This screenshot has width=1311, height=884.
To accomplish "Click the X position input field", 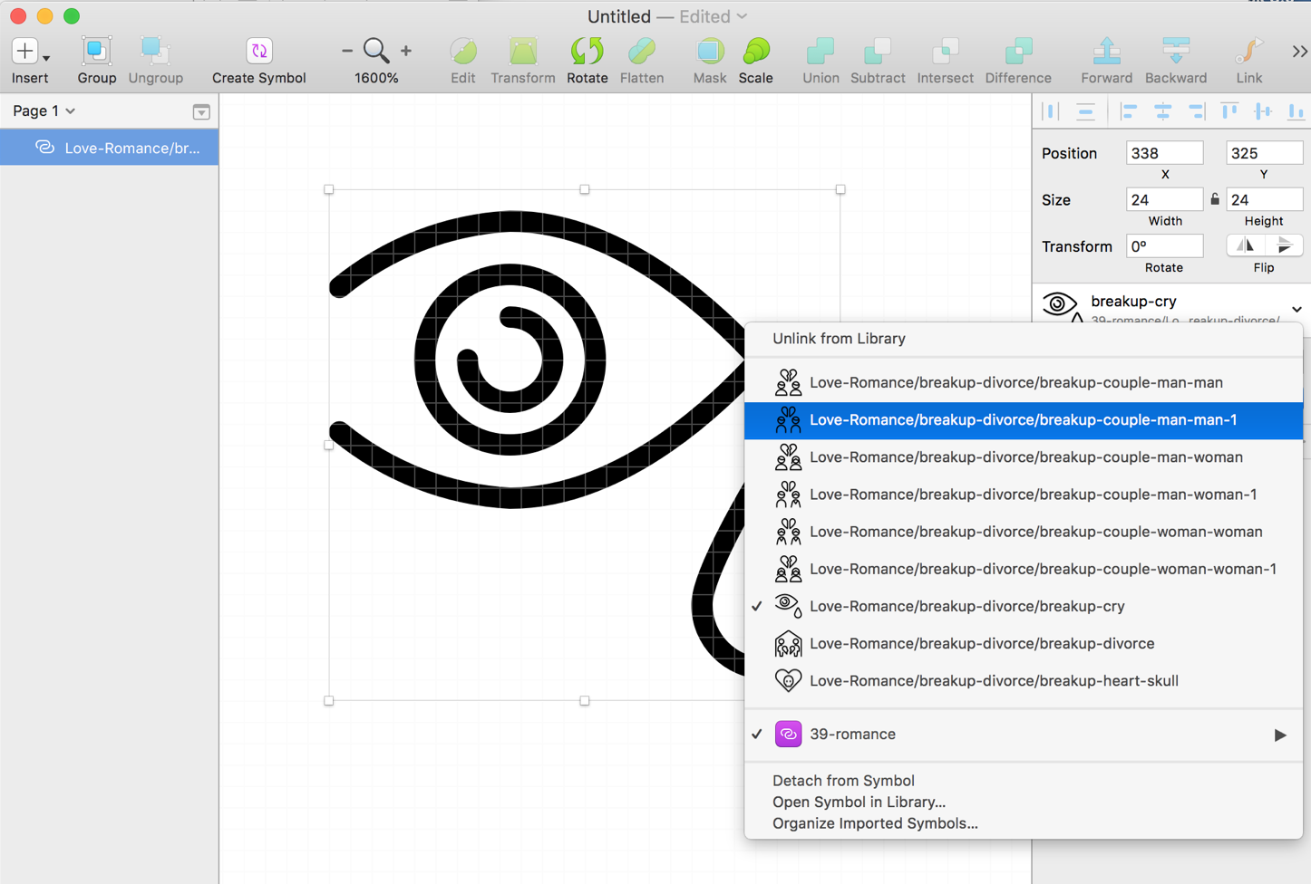I will click(x=1164, y=153).
